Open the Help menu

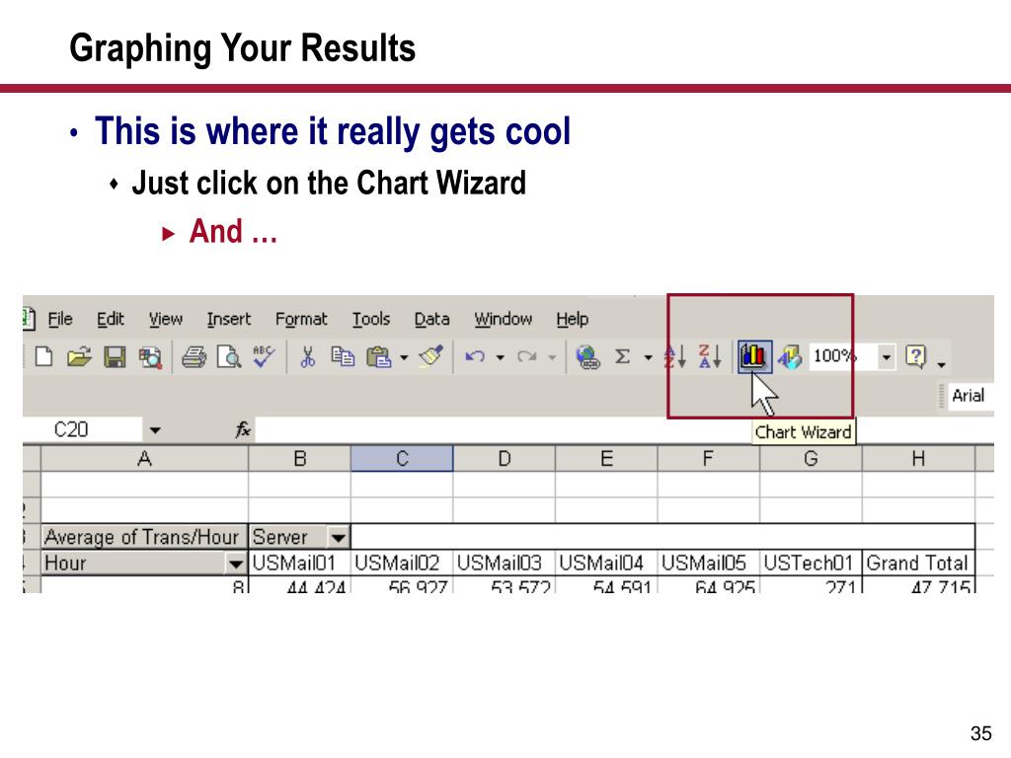572,319
